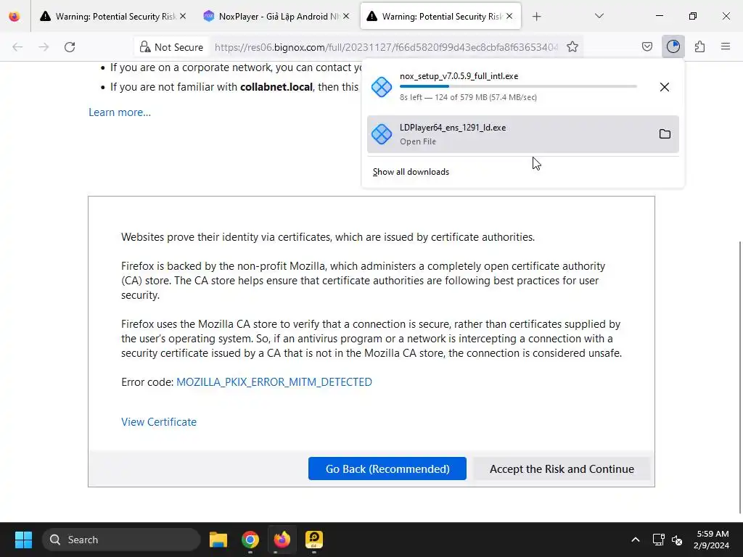This screenshot has height=557, width=743.
Task: Toggle the Downloads panel toolbar button
Action: tap(673, 46)
